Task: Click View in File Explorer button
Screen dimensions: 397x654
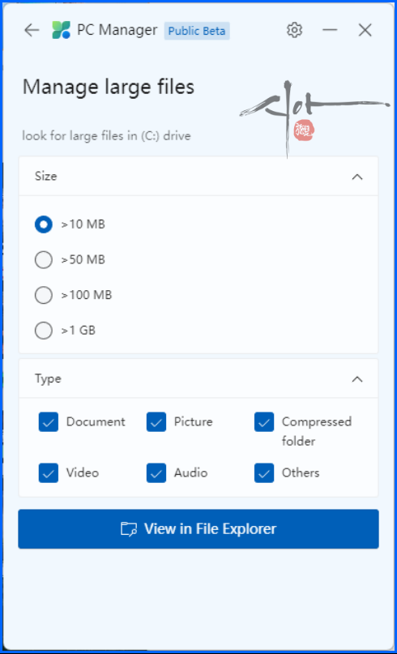Action: click(x=198, y=529)
